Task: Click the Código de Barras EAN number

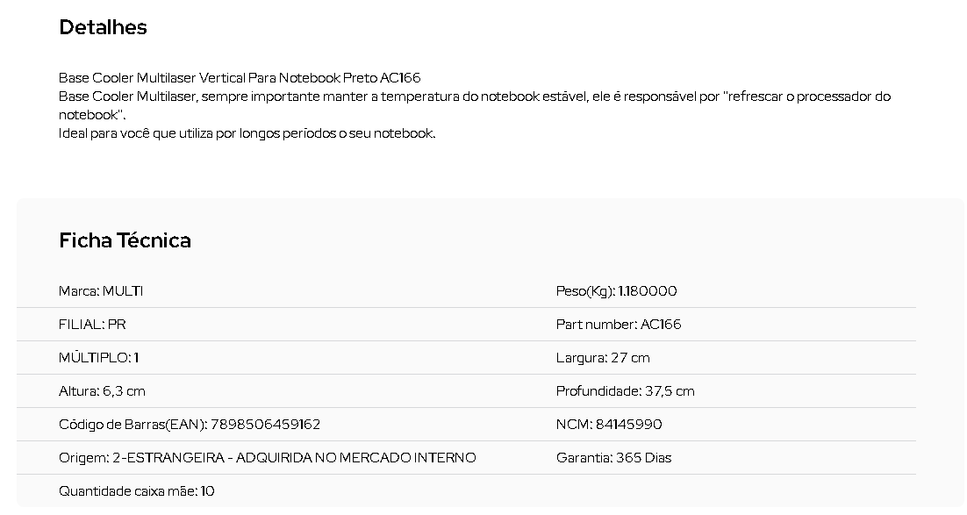Action: tap(265, 425)
